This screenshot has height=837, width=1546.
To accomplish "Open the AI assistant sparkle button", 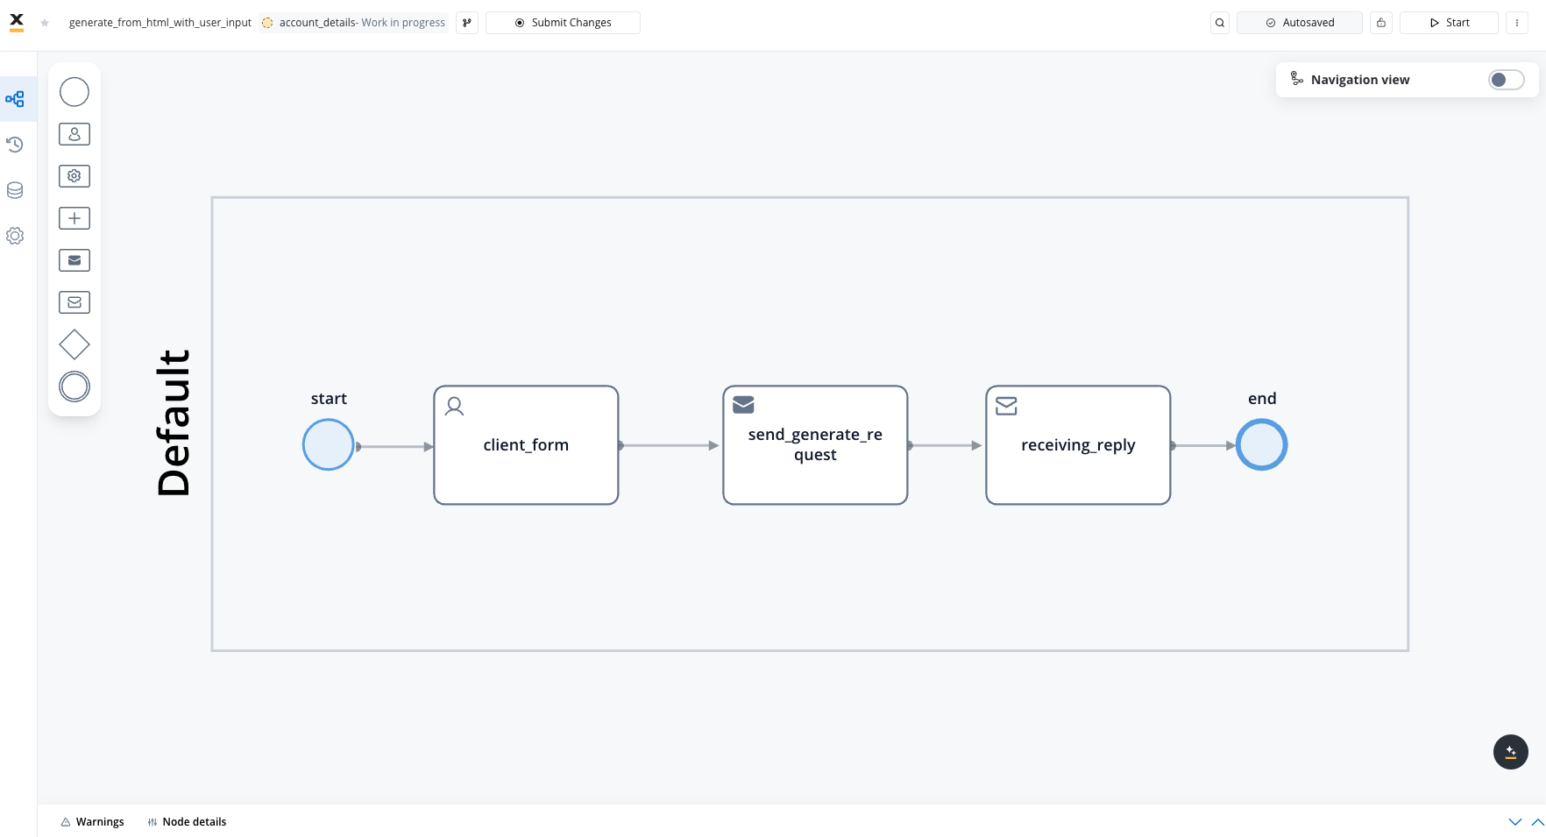I will coord(1511,752).
